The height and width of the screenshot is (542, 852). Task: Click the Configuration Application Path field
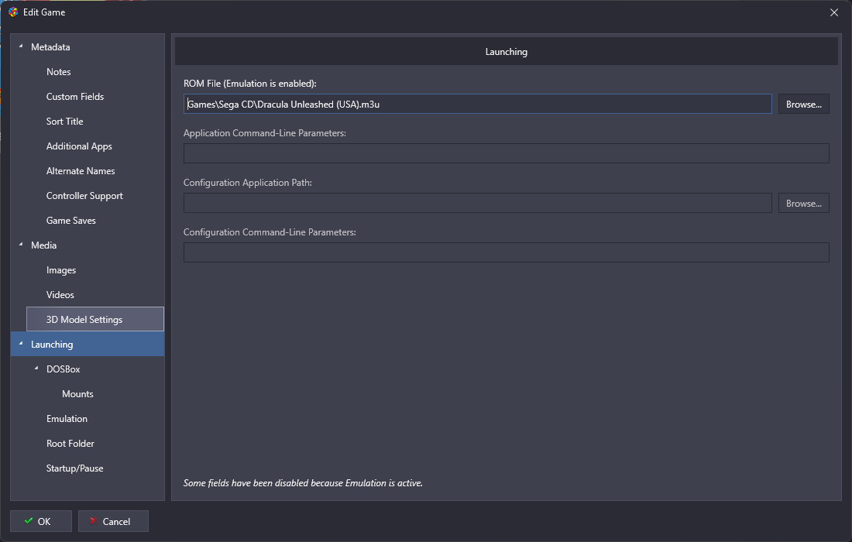coord(478,203)
